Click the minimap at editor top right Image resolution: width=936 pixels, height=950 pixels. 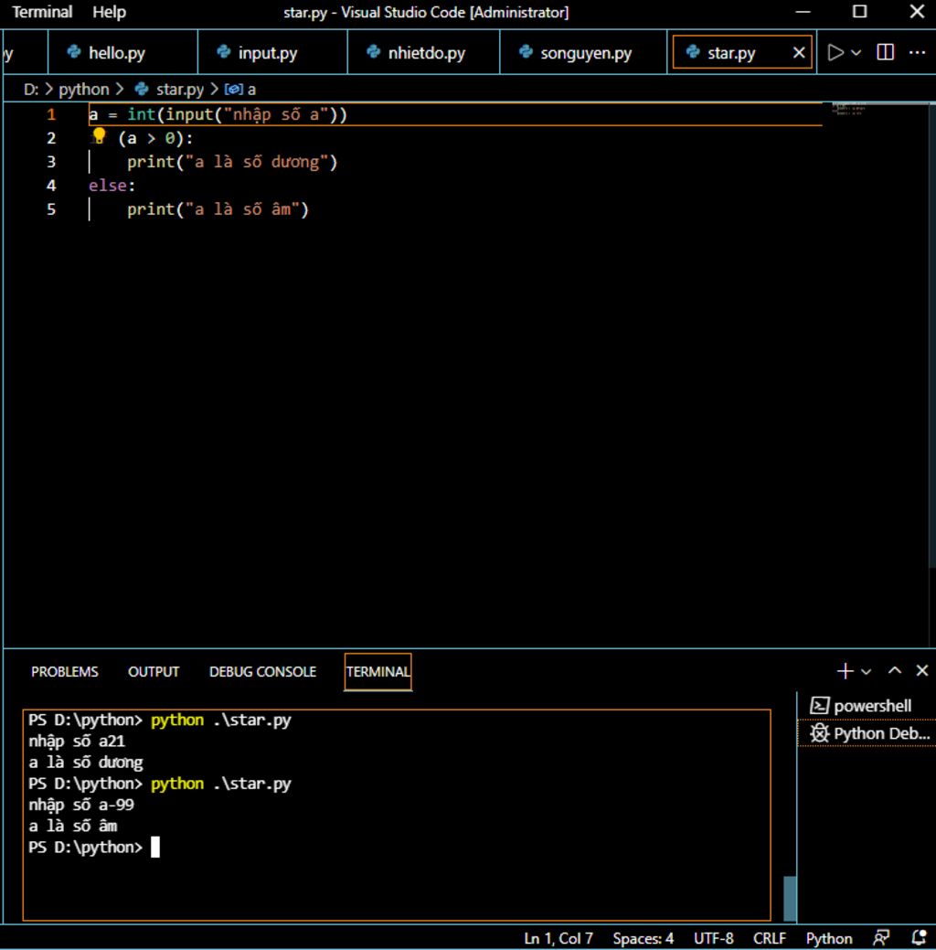[x=848, y=109]
